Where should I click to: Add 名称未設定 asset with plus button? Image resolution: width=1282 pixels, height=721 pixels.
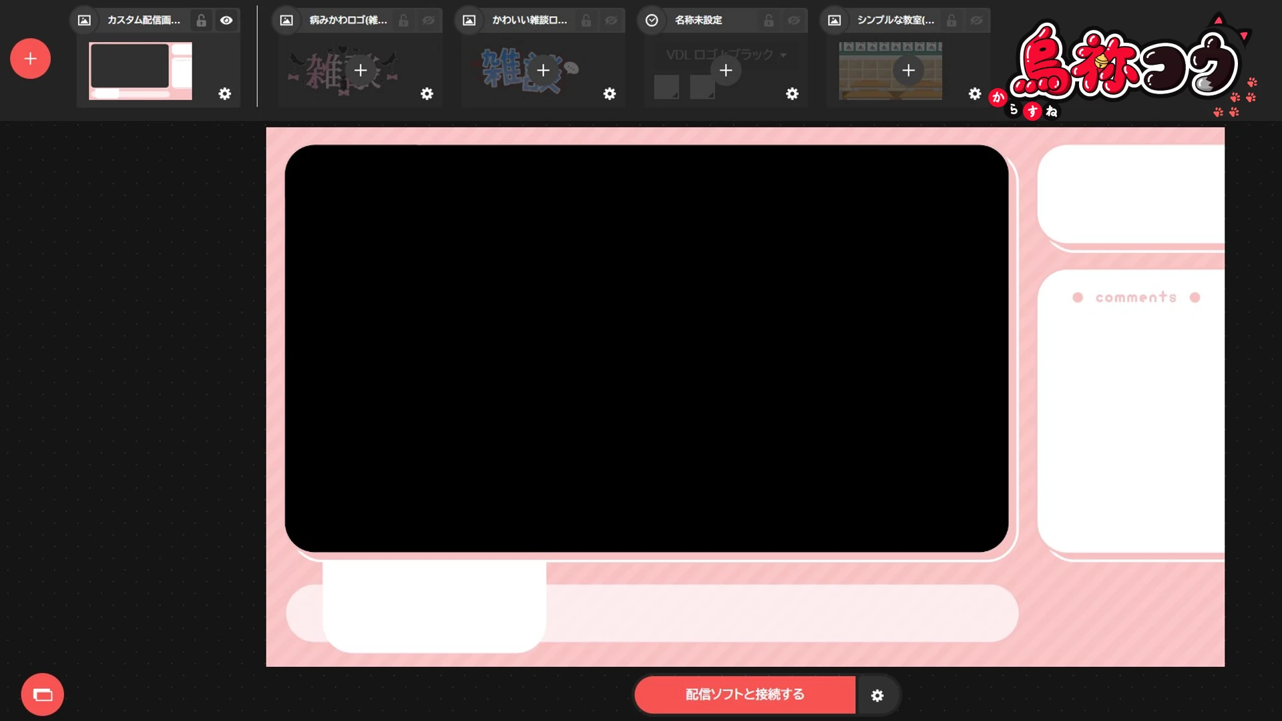point(726,70)
